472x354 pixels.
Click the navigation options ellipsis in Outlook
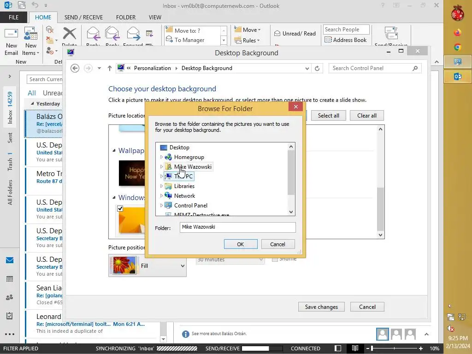pyautogui.click(x=10, y=334)
